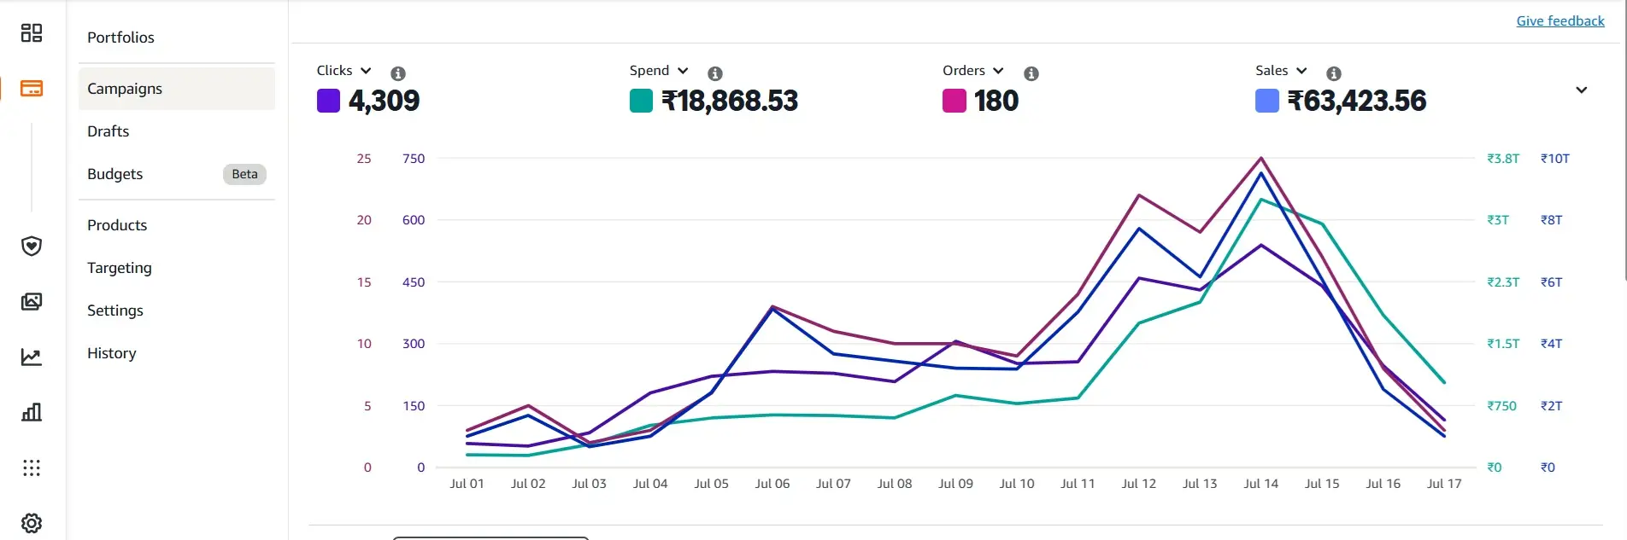Collapse the chart using right chevron
This screenshot has width=1627, height=540.
(1581, 90)
